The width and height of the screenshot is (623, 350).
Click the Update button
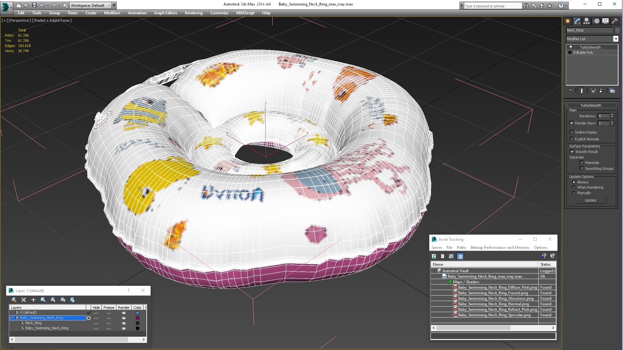coord(591,200)
